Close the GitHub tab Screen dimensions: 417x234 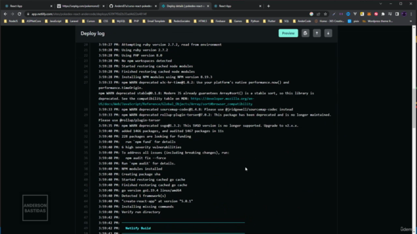coord(156,6)
